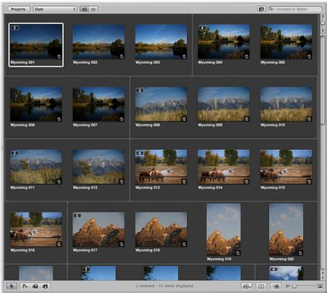Viewport: 327px width, 293px height.
Task: Click the badge icon on Wyoming 008
Action: 184,119
